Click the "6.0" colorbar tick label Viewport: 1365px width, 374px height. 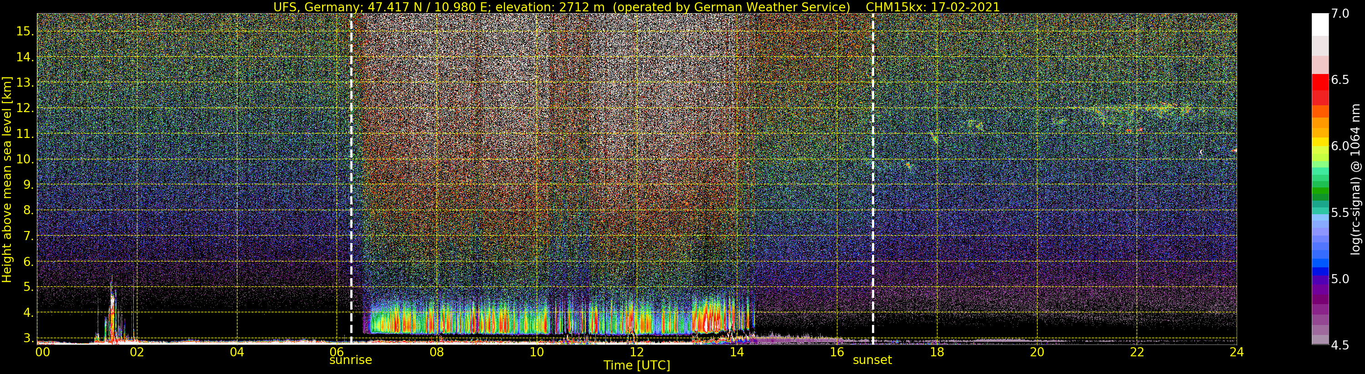point(1340,146)
